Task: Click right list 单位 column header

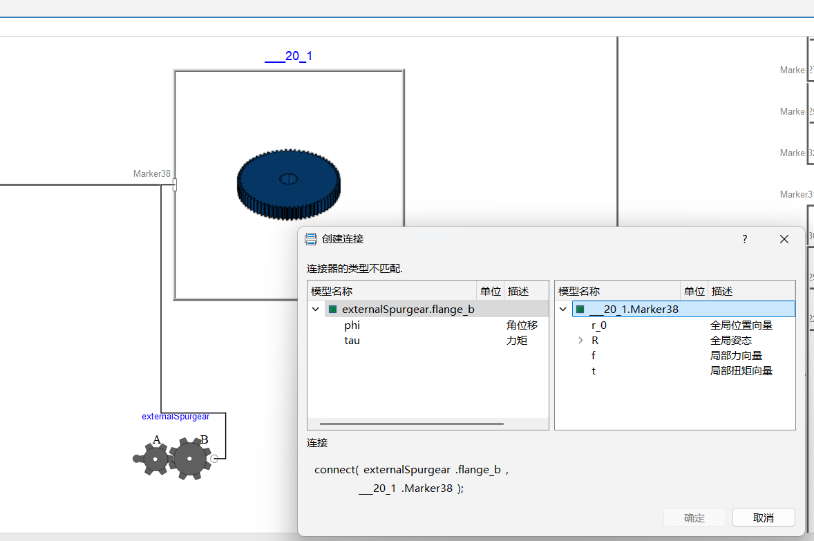Action: click(x=694, y=292)
